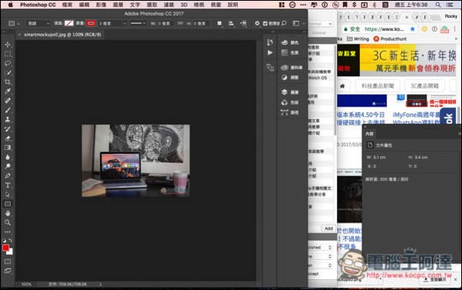Select the Eraser tool
The width and height of the screenshot is (462, 290).
(x=8, y=138)
